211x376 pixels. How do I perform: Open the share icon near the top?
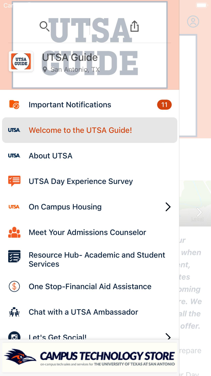pyautogui.click(x=134, y=26)
